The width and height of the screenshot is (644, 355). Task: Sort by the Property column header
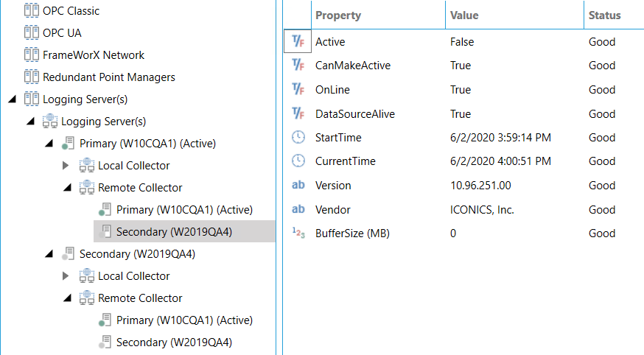click(x=338, y=15)
